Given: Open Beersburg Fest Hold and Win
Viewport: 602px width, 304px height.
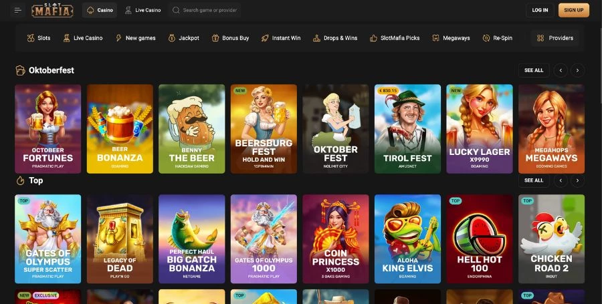Looking at the screenshot, I should pos(264,129).
